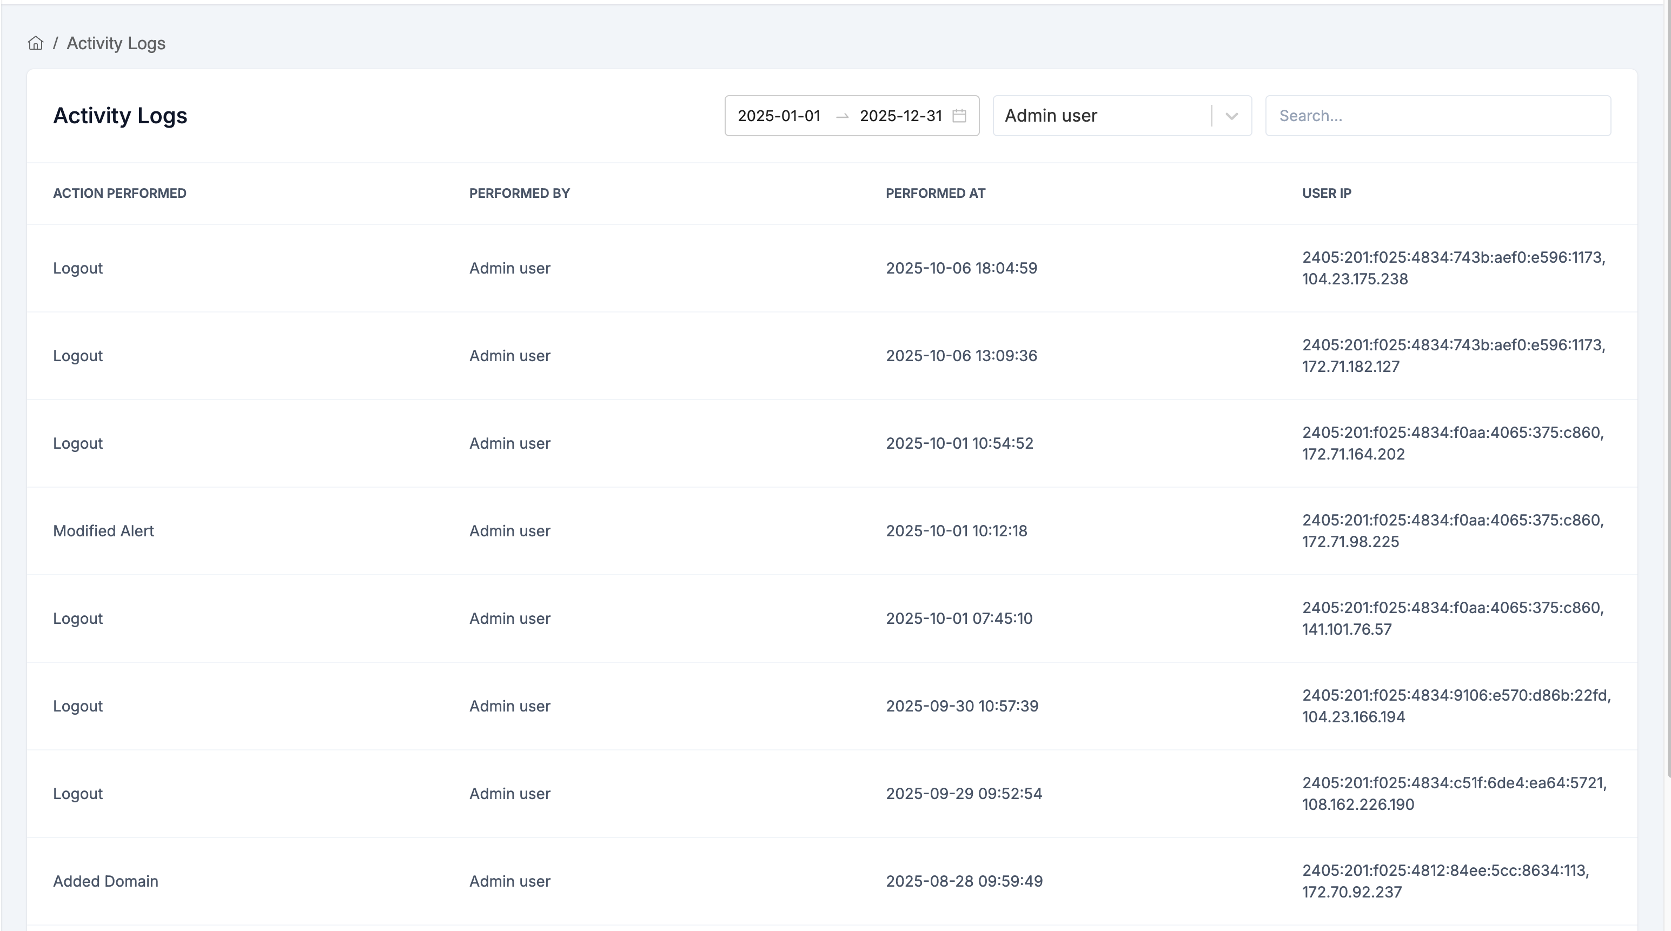Click the Activity Logs page heading
This screenshot has width=1671, height=931.
120,115
